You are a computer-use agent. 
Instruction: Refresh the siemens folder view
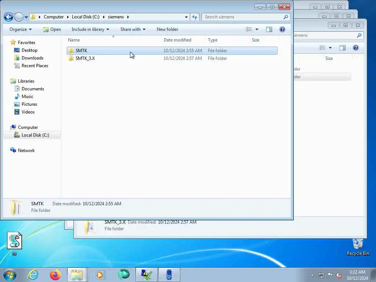tap(195, 17)
